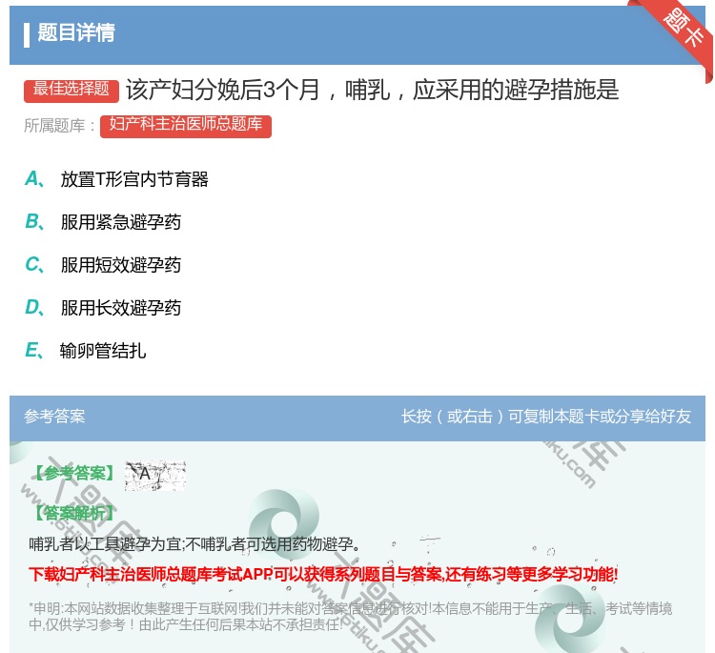Click the answer image showing A

pyautogui.click(x=155, y=476)
